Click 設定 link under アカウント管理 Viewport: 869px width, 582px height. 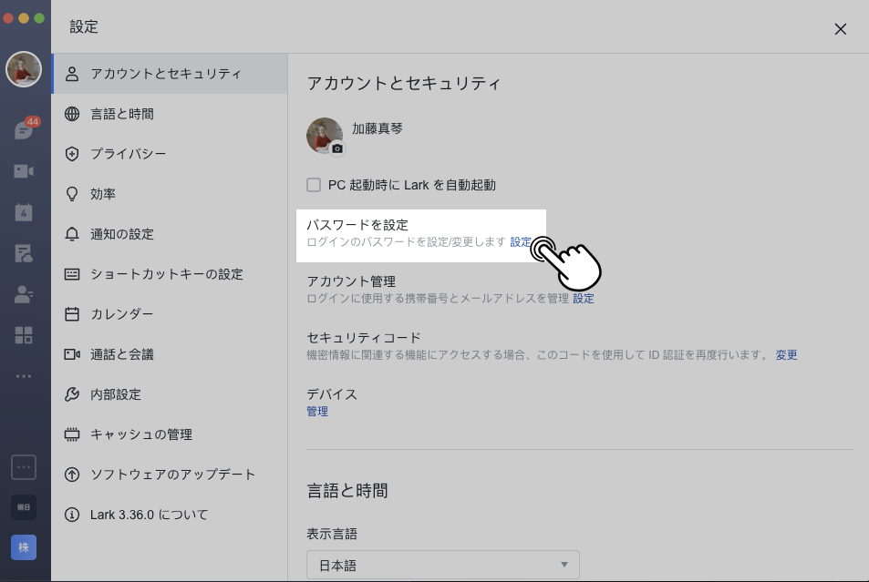pos(584,299)
